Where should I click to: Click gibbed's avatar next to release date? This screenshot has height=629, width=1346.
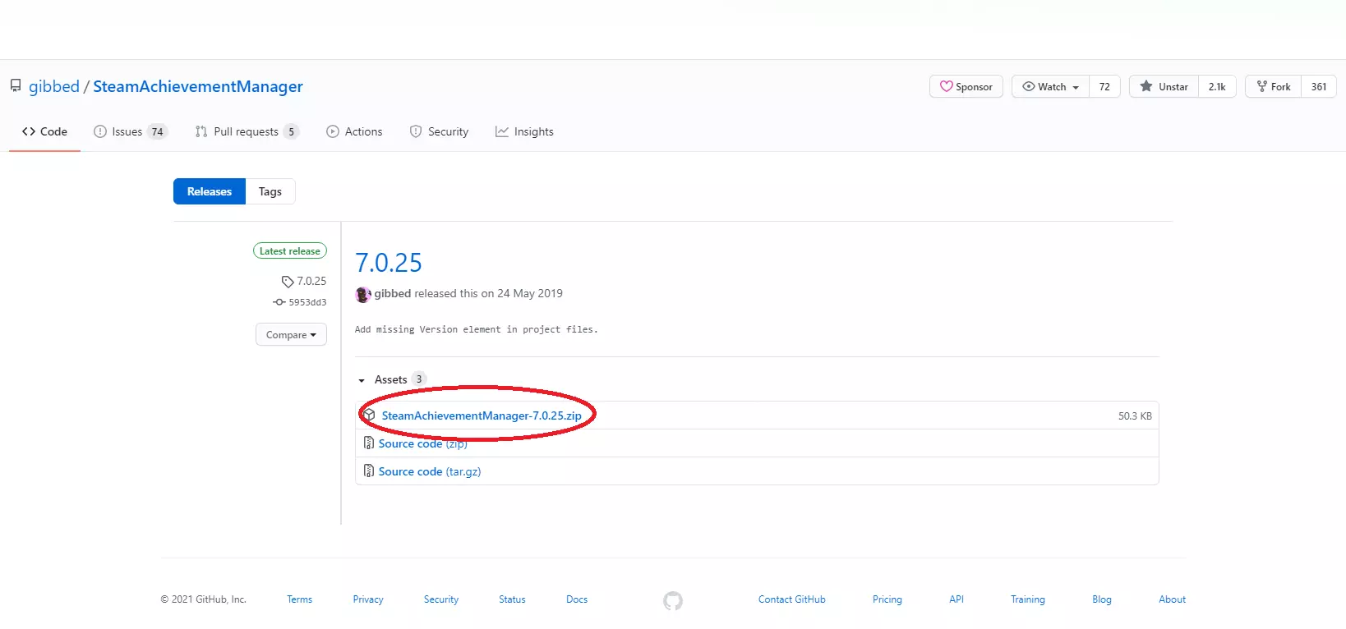coord(362,294)
